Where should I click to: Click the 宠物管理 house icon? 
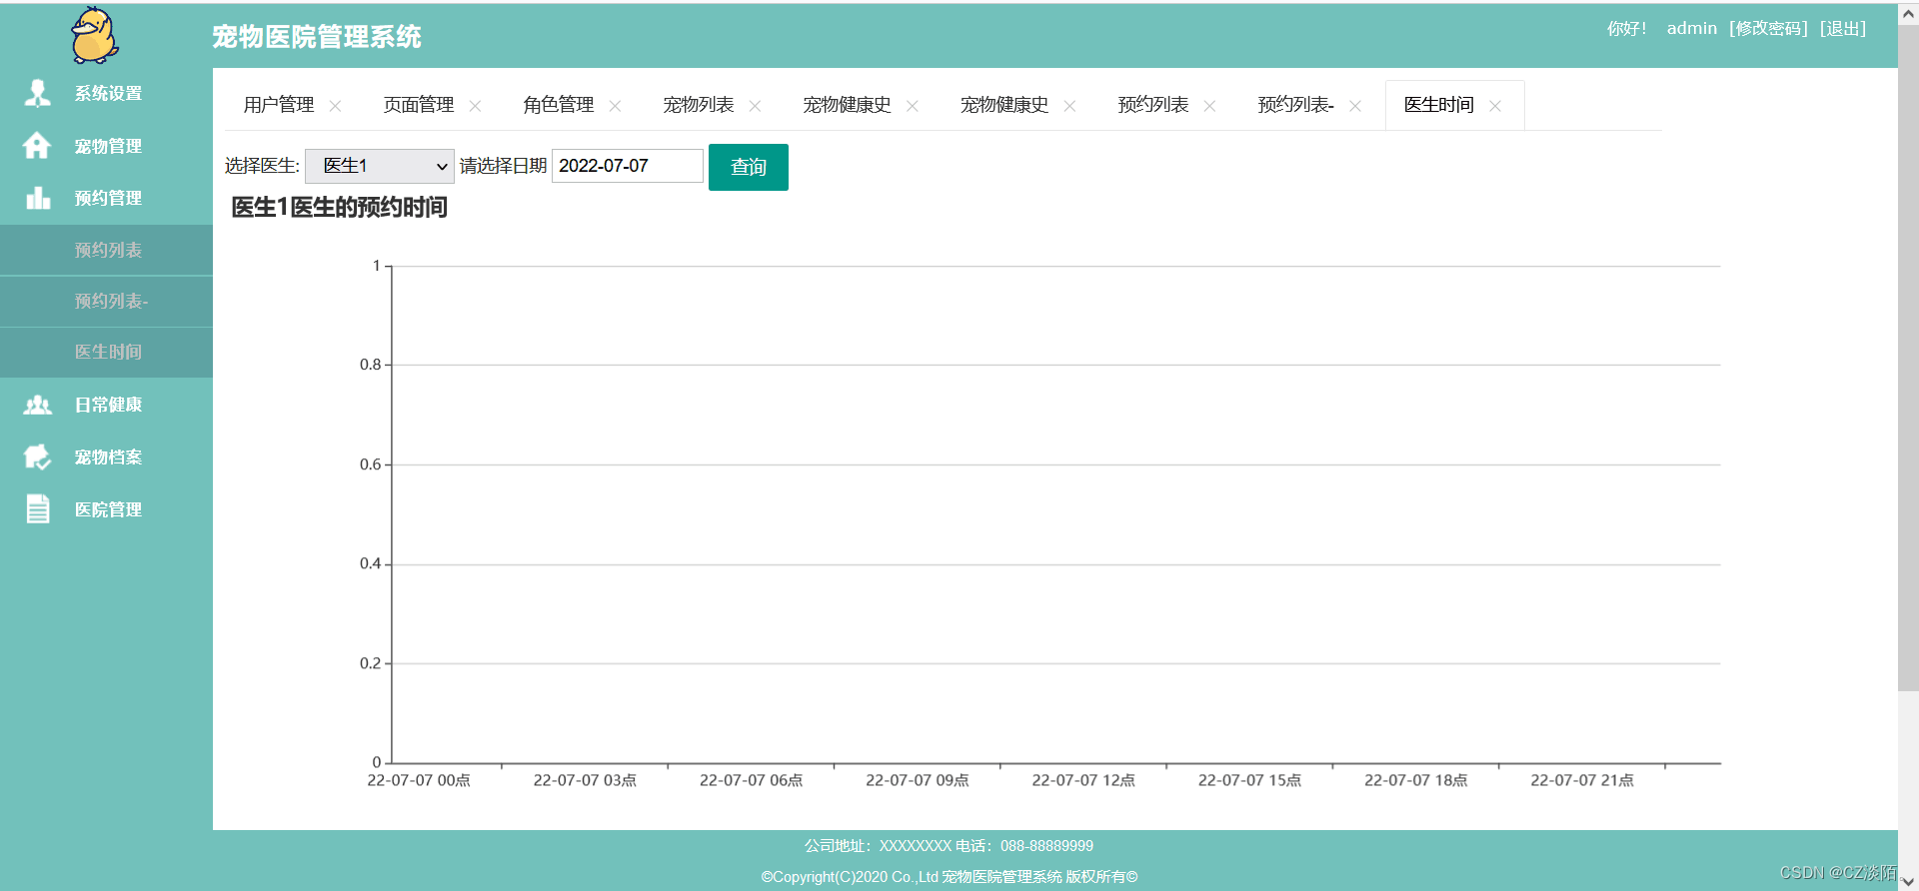point(37,146)
